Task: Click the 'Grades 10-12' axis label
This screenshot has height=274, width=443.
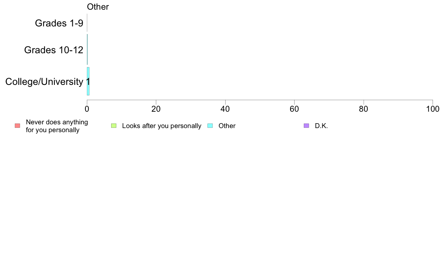Action: click(x=54, y=50)
